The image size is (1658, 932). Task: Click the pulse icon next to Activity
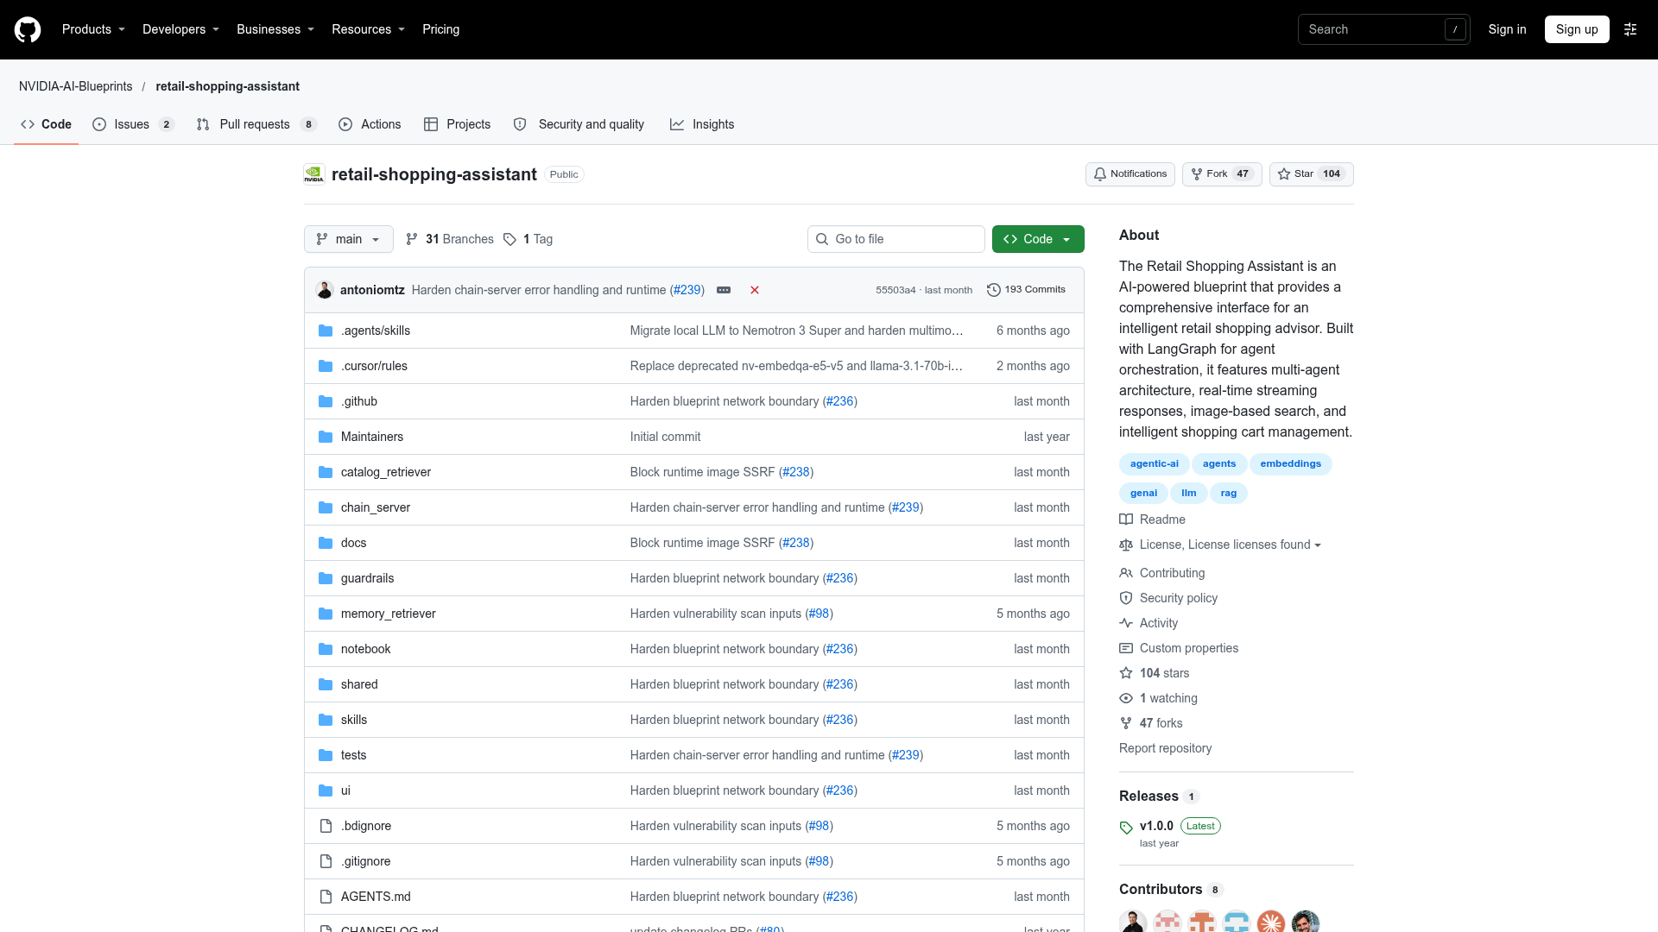1126,623
